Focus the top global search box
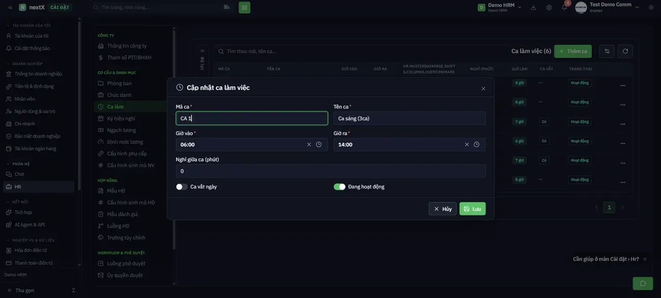This screenshot has height=298, width=661. point(161,7)
